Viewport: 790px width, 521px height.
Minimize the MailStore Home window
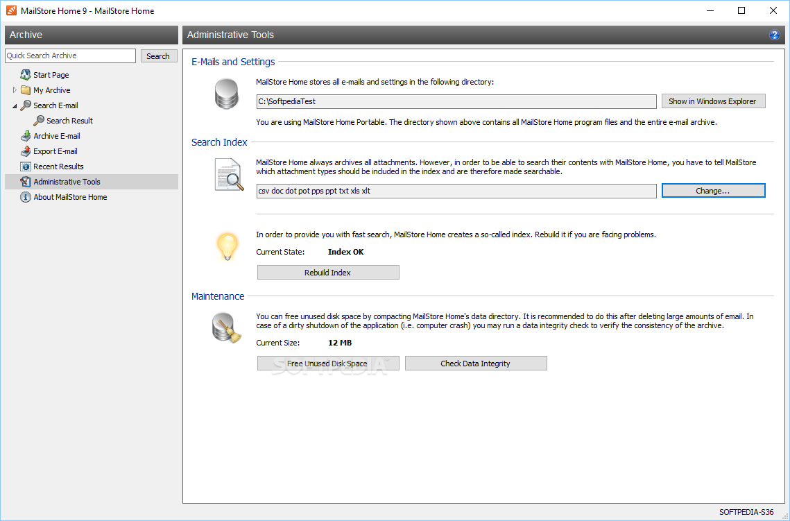click(x=710, y=10)
